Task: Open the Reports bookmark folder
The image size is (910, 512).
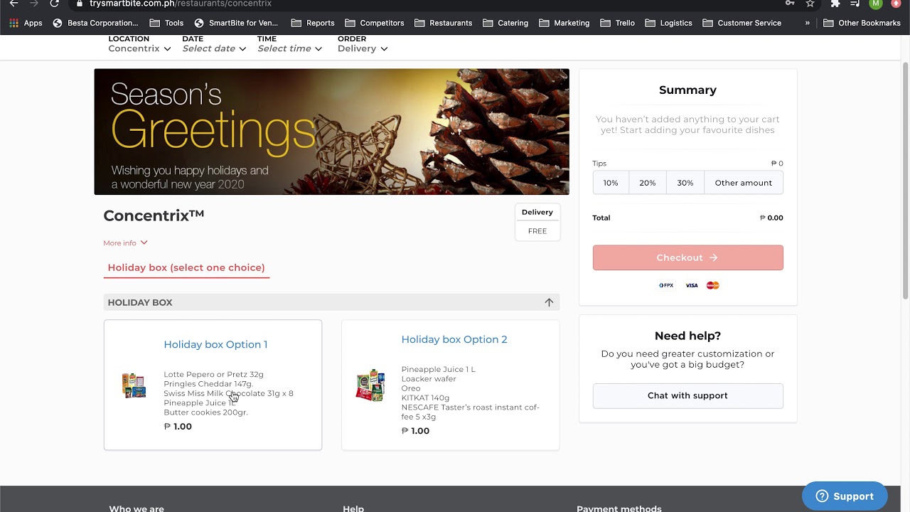Action: (313, 23)
